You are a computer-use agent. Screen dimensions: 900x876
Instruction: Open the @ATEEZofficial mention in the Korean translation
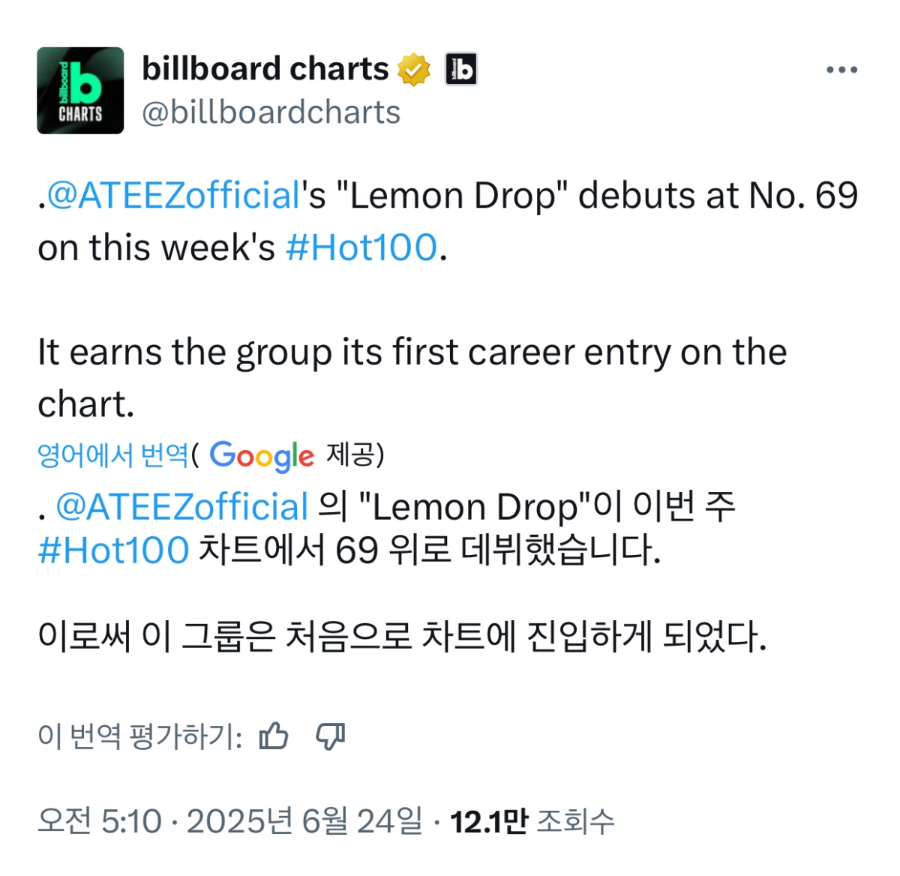click(x=182, y=508)
